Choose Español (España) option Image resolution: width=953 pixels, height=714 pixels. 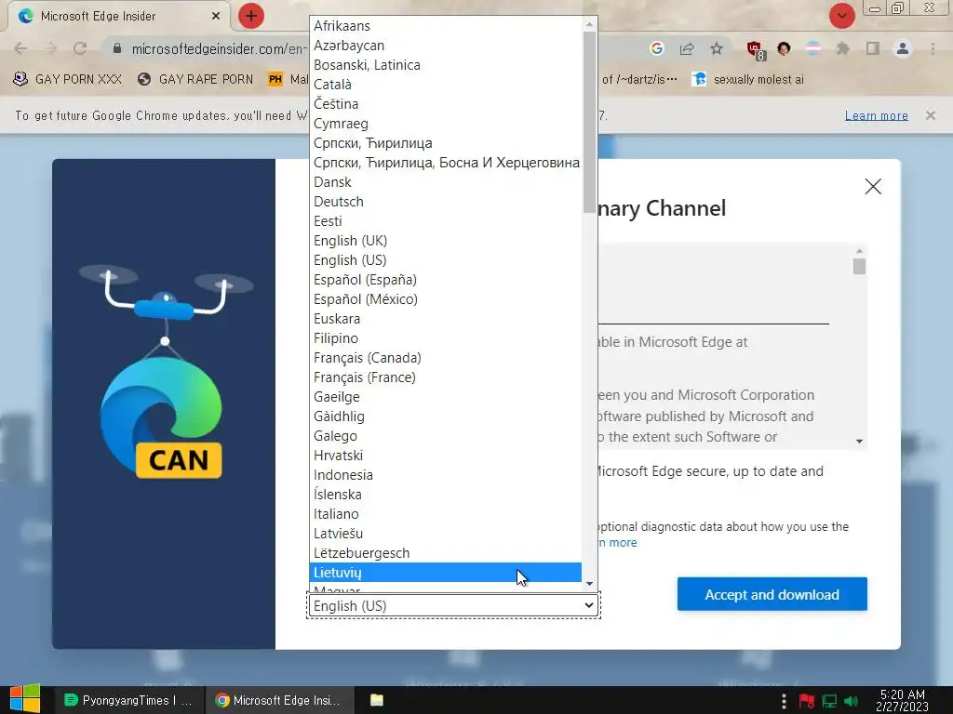coord(446,280)
